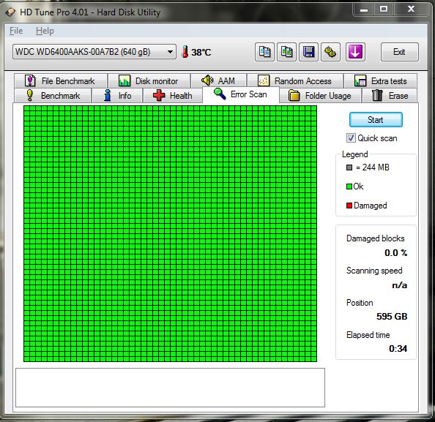Switch to the Disk monitor tab
435x422 pixels.
coord(149,81)
